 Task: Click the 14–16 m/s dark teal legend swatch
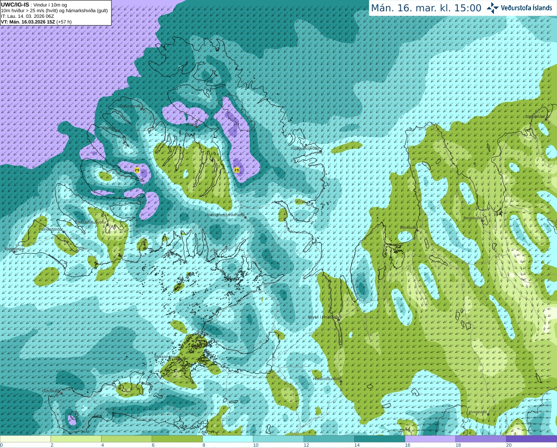(379, 439)
